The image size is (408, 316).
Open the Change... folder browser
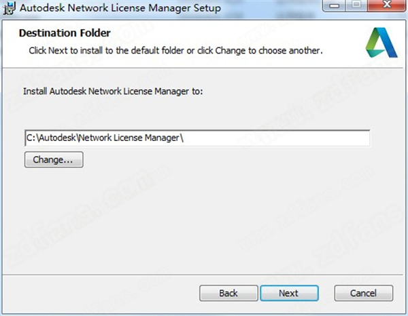(x=54, y=160)
